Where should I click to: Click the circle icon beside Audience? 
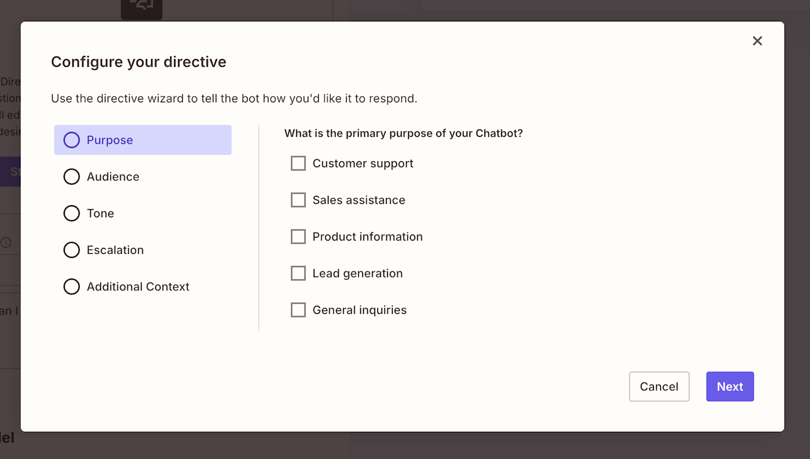[x=72, y=177]
